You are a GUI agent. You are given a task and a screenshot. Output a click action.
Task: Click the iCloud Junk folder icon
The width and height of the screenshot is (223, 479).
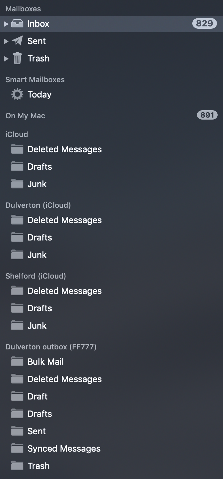[x=17, y=184]
